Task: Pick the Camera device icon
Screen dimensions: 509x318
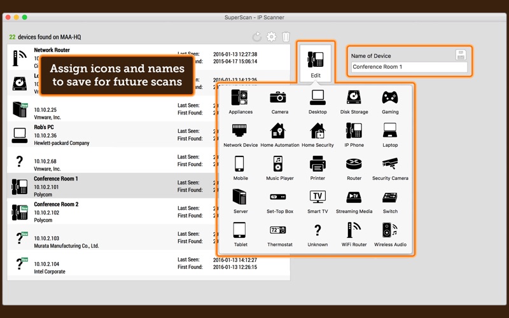Action: tap(278, 98)
